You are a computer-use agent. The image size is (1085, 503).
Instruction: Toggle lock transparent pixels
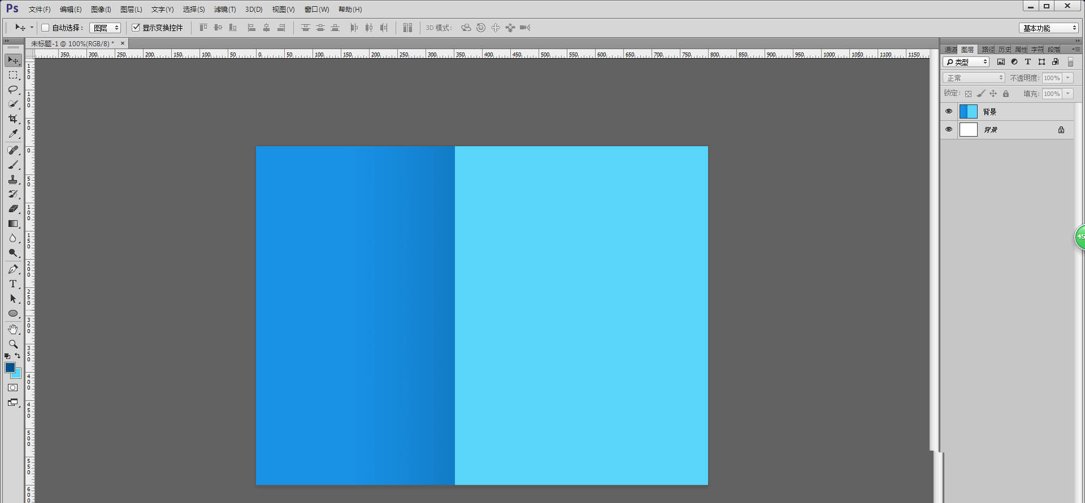968,94
